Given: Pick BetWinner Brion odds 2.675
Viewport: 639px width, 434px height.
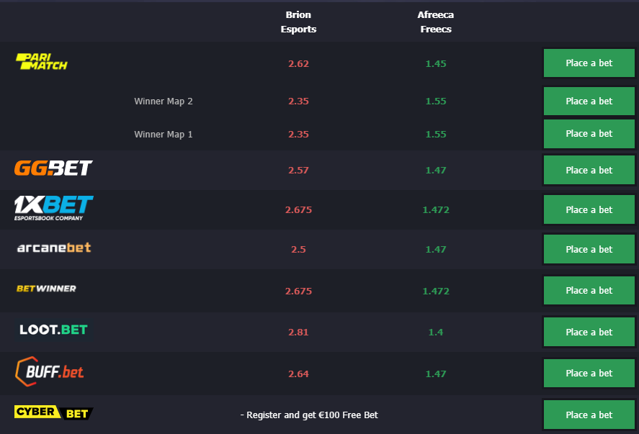Looking at the screenshot, I should pyautogui.click(x=298, y=291).
